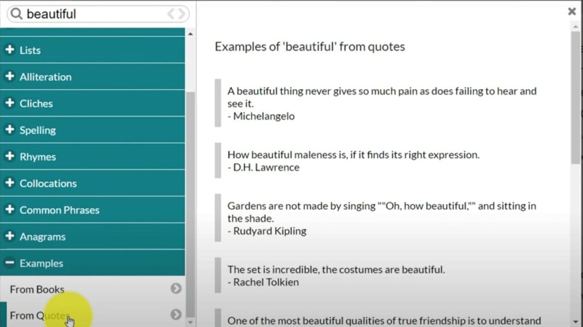Click the true friendship quote text
This screenshot has height=327, width=583.
click(x=384, y=321)
